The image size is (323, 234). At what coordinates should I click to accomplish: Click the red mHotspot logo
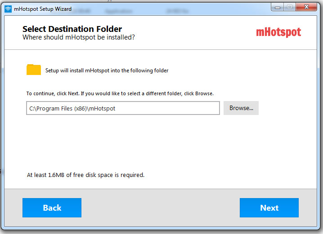[x=278, y=32]
